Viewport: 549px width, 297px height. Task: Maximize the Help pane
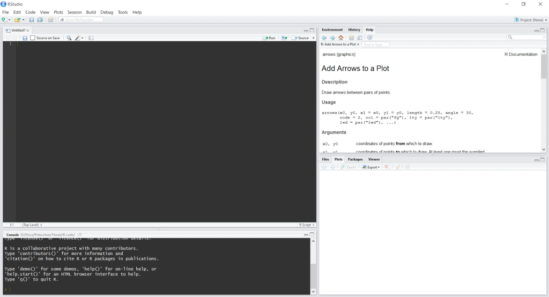point(543,31)
